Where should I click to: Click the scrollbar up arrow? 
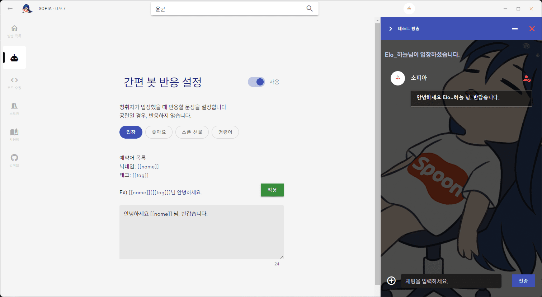tap(377, 20)
